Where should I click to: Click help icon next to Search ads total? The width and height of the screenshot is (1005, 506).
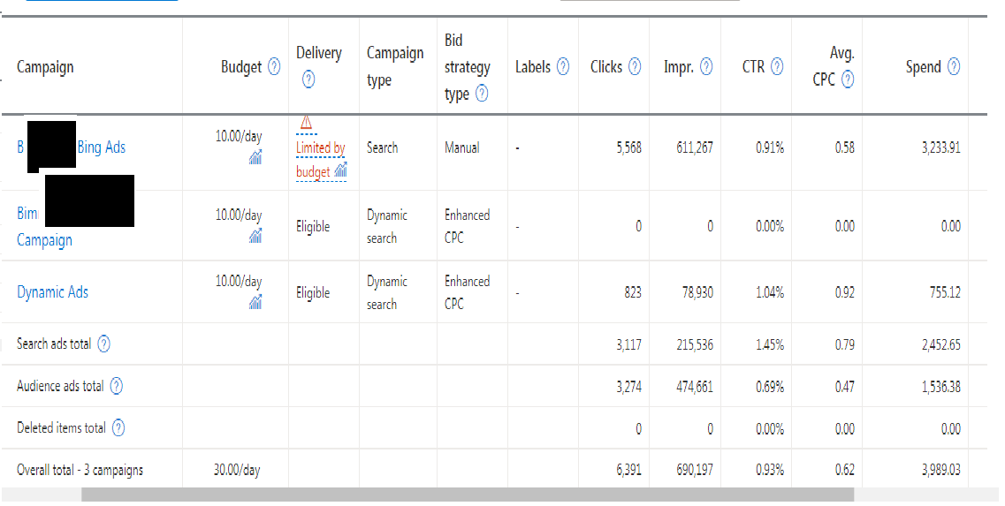pos(103,344)
